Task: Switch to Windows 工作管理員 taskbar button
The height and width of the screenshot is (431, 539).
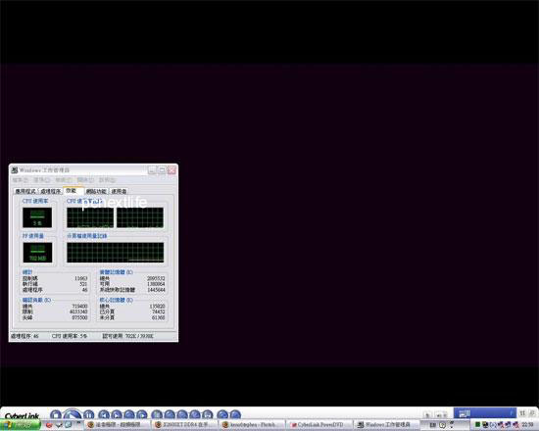Action: tap(388, 425)
